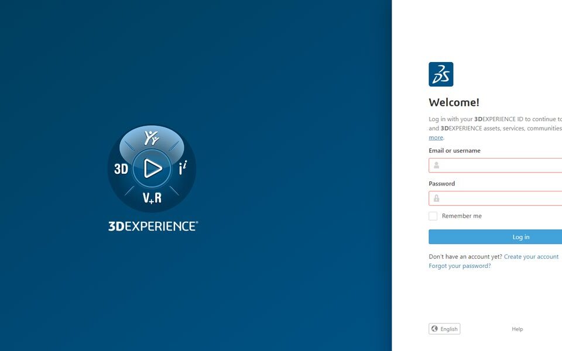This screenshot has height=351, width=562.
Task: Click the play button center of the compass
Action: [x=151, y=168]
